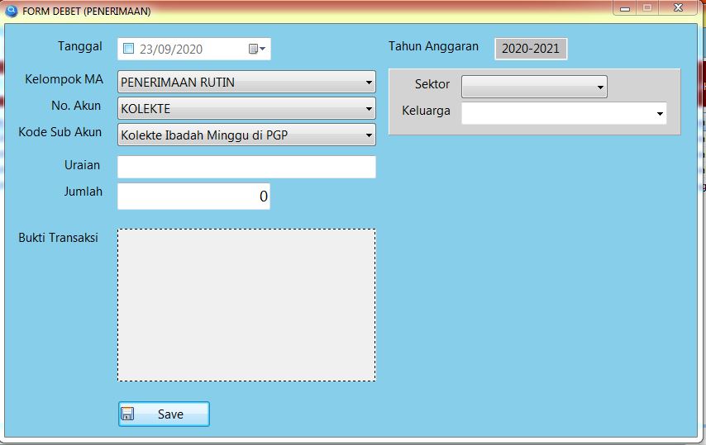Image resolution: width=706 pixels, height=445 pixels.
Task: Open the Tanggal calendar picker
Action: pos(257,49)
